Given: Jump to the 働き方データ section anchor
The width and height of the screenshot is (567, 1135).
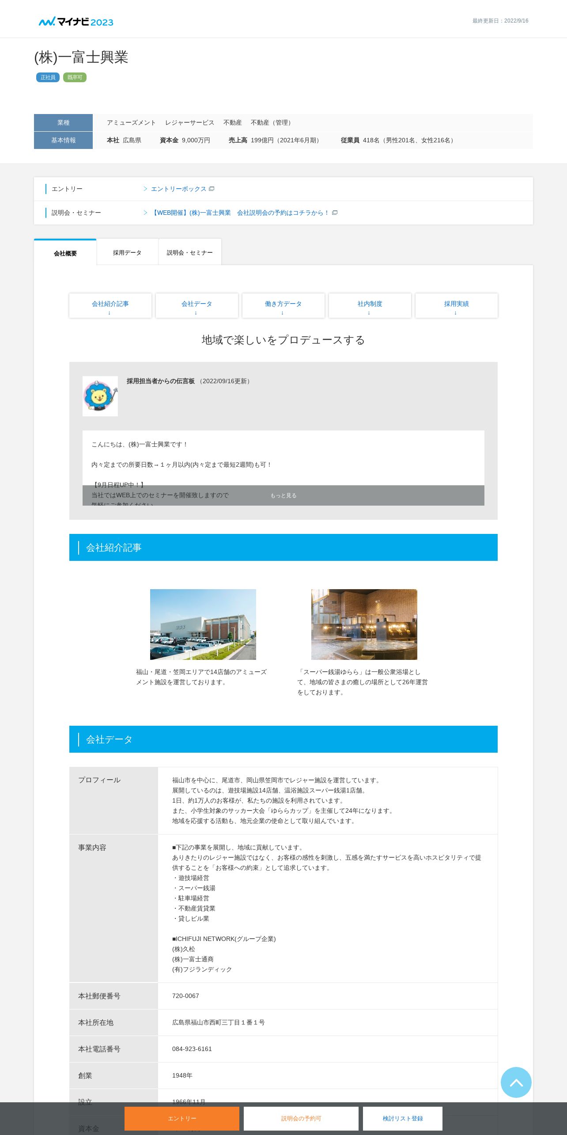Looking at the screenshot, I should [x=283, y=305].
